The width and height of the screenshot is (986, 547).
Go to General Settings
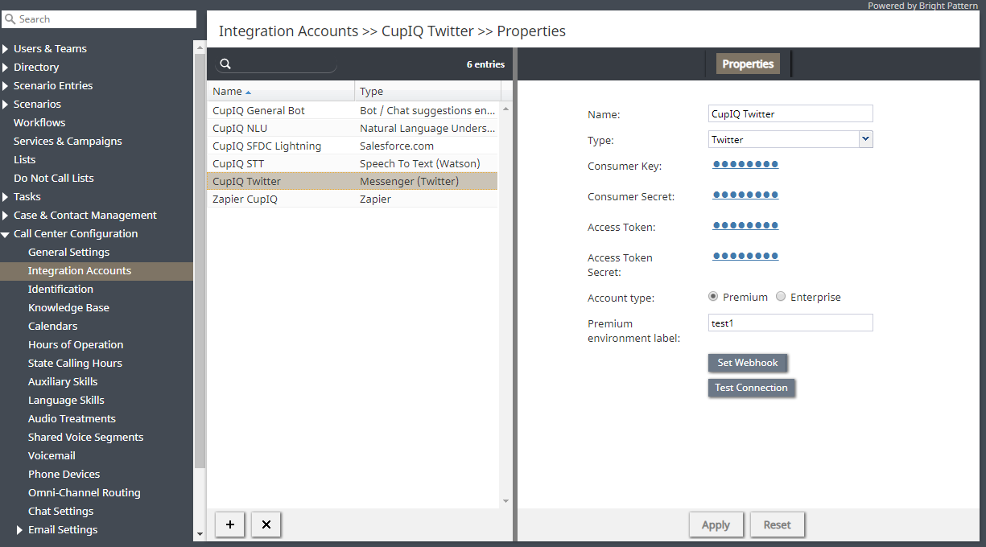pyautogui.click(x=68, y=252)
